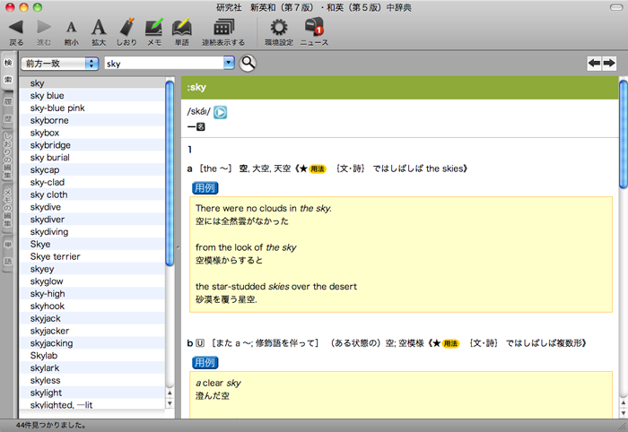Click the magnifying glass search button
628x432 pixels.
click(248, 63)
